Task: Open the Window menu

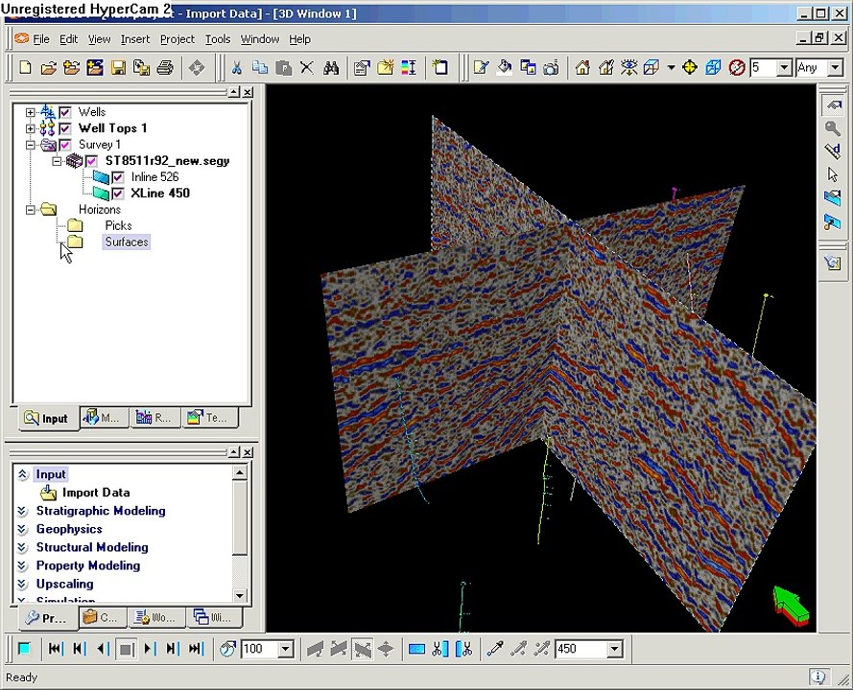Action: [x=260, y=39]
